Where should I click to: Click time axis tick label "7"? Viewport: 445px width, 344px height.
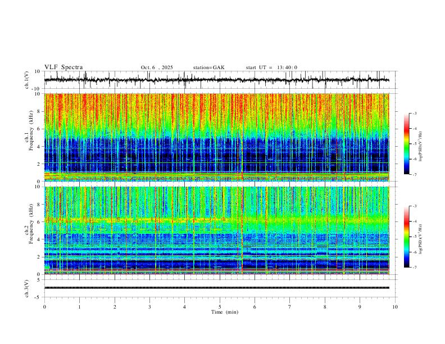point(290,307)
